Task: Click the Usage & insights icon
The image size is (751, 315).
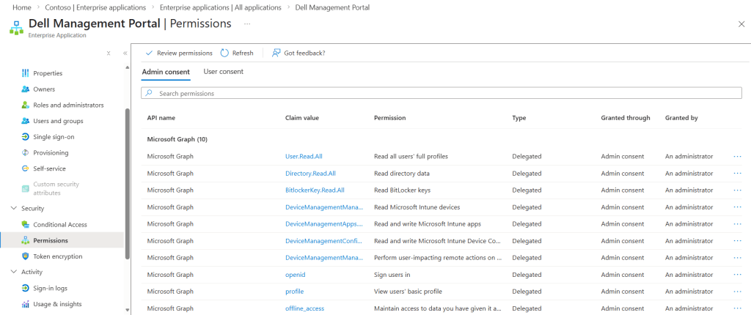Action: click(26, 304)
